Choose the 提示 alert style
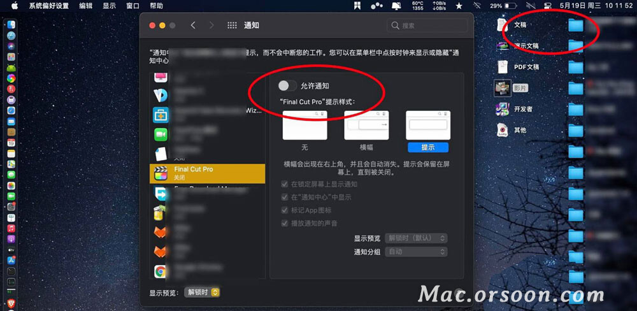Screen dimensions: 637x311 click(x=428, y=125)
